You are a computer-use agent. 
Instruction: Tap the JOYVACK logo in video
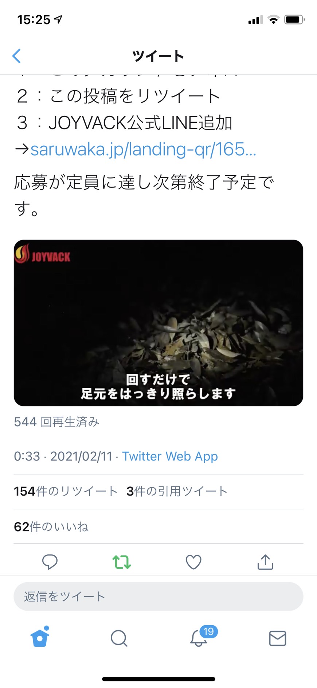42,254
